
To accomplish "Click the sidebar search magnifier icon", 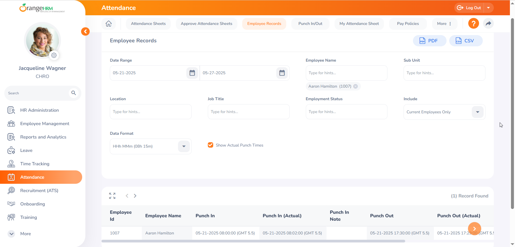I will coord(74,93).
